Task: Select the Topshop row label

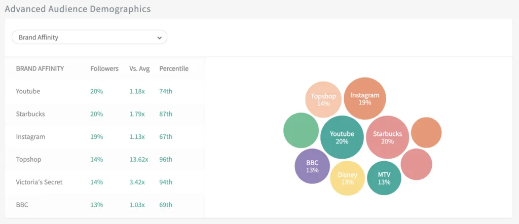Action: point(28,160)
